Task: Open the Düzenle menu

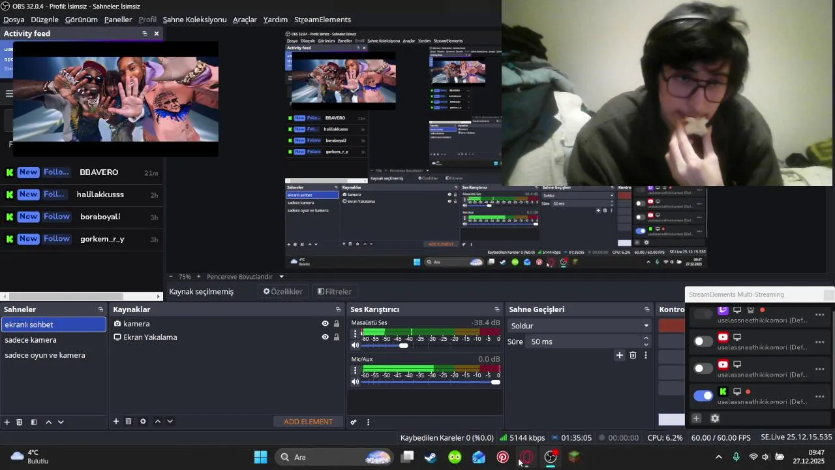Action: click(x=45, y=20)
